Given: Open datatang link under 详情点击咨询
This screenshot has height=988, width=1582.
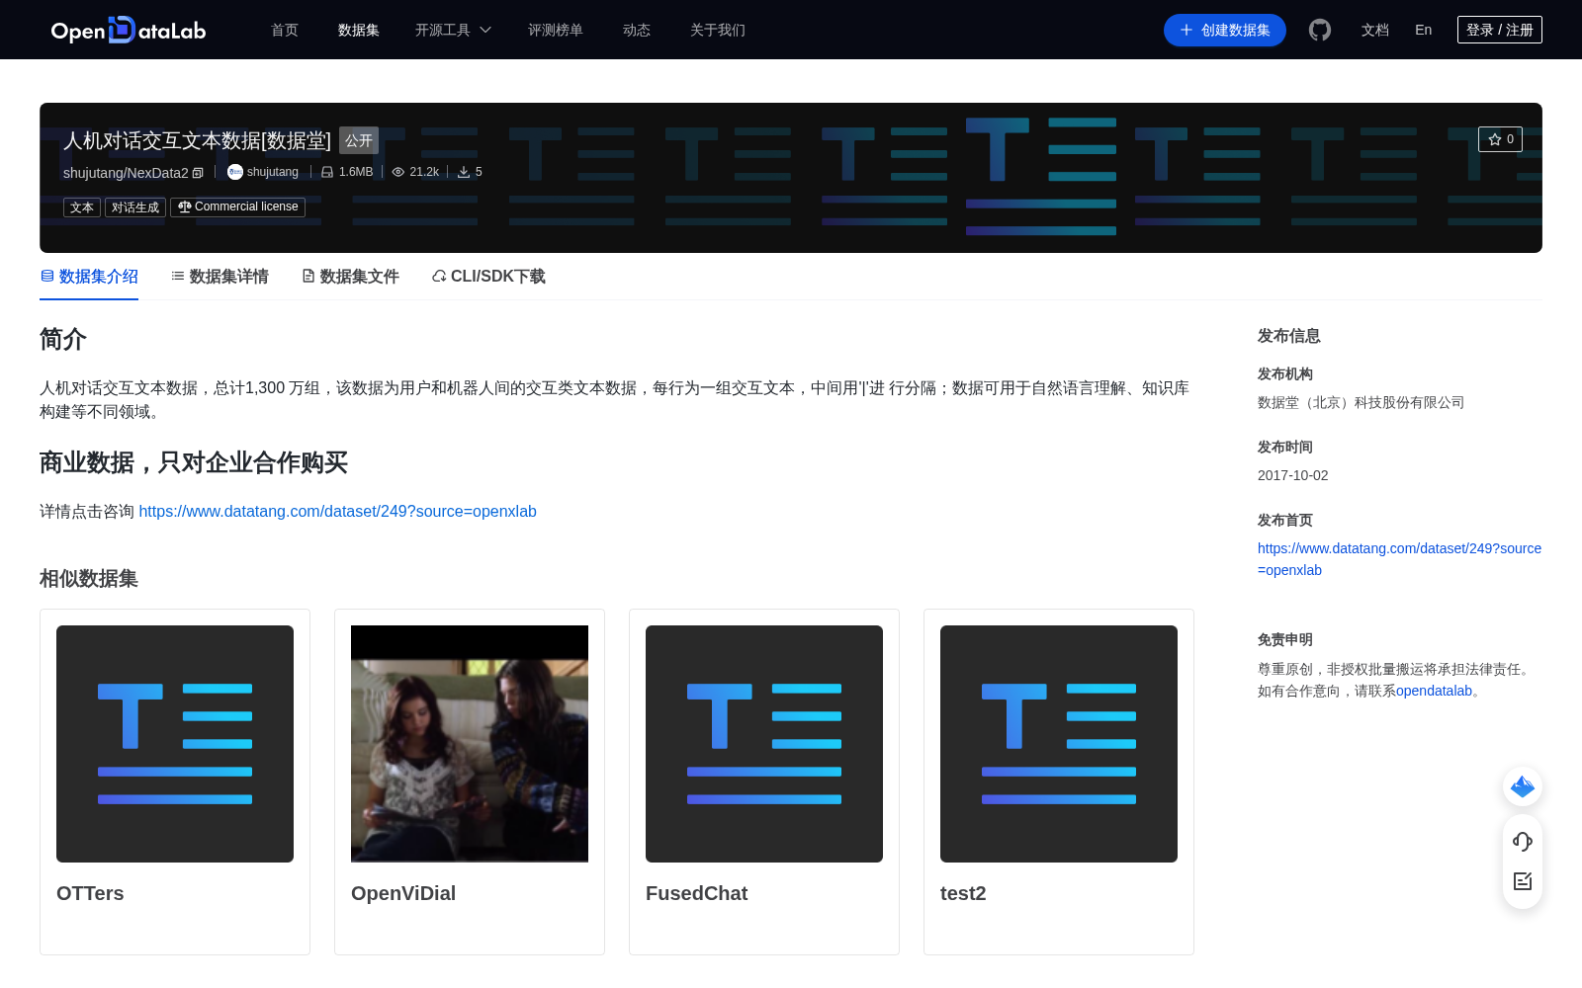Looking at the screenshot, I should tap(337, 511).
